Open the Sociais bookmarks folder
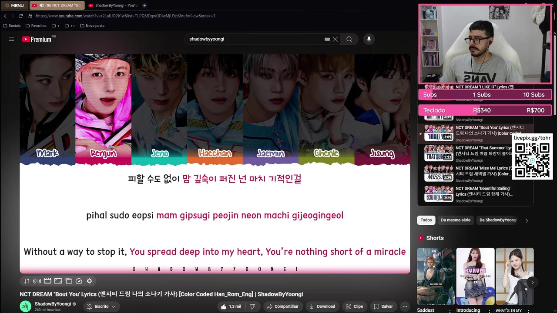The width and height of the screenshot is (557, 313). pos(11,26)
